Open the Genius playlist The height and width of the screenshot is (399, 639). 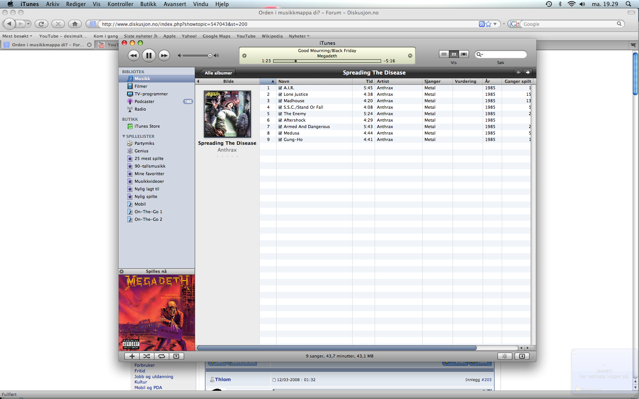[x=157, y=151]
